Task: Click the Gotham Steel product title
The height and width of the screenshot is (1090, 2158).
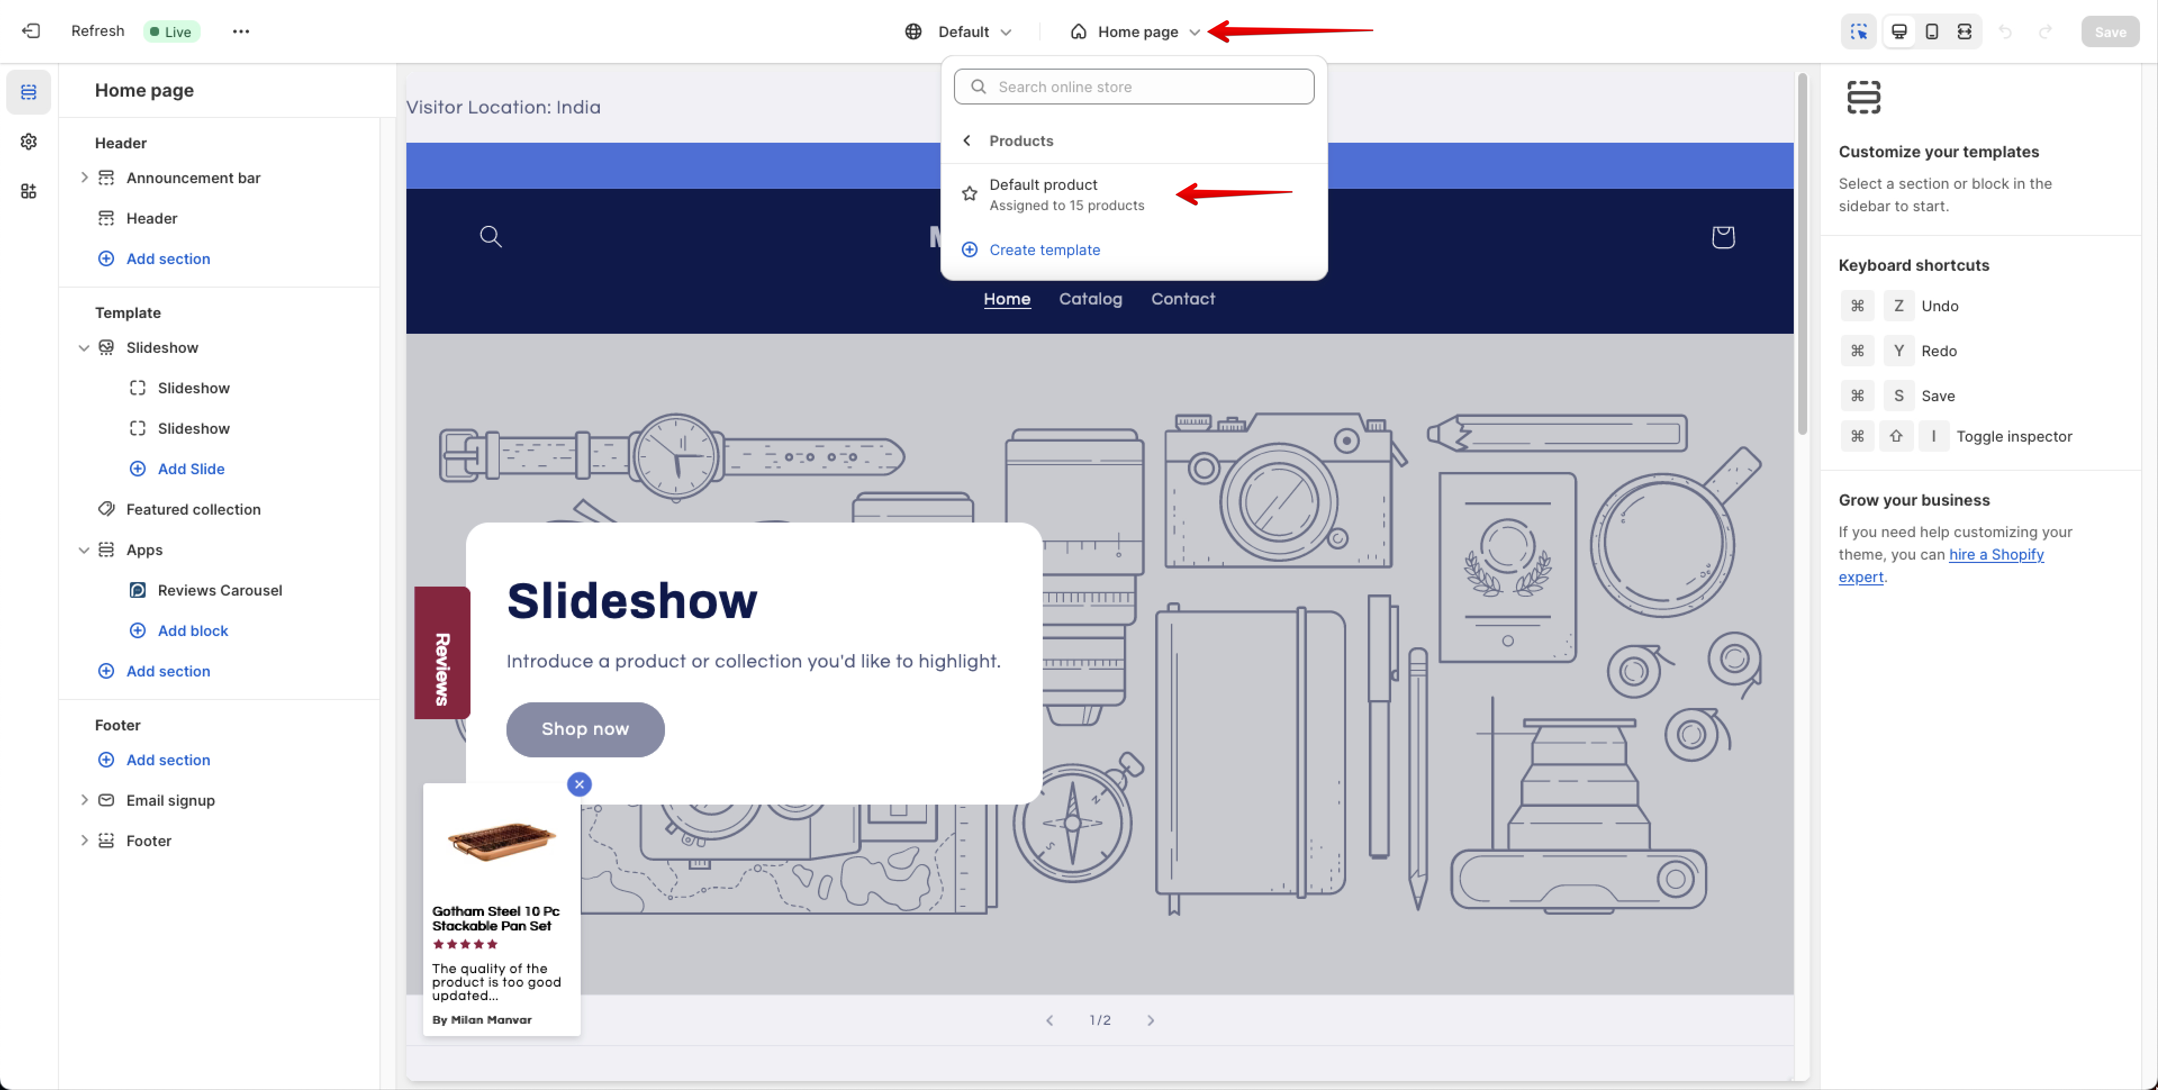Action: click(495, 919)
